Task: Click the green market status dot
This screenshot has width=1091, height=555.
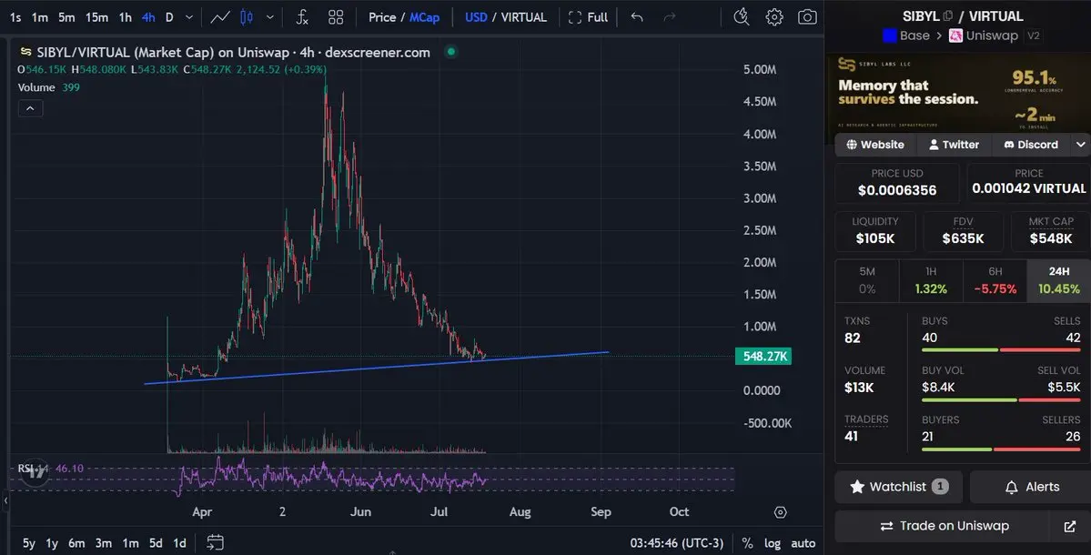Action: point(451,52)
